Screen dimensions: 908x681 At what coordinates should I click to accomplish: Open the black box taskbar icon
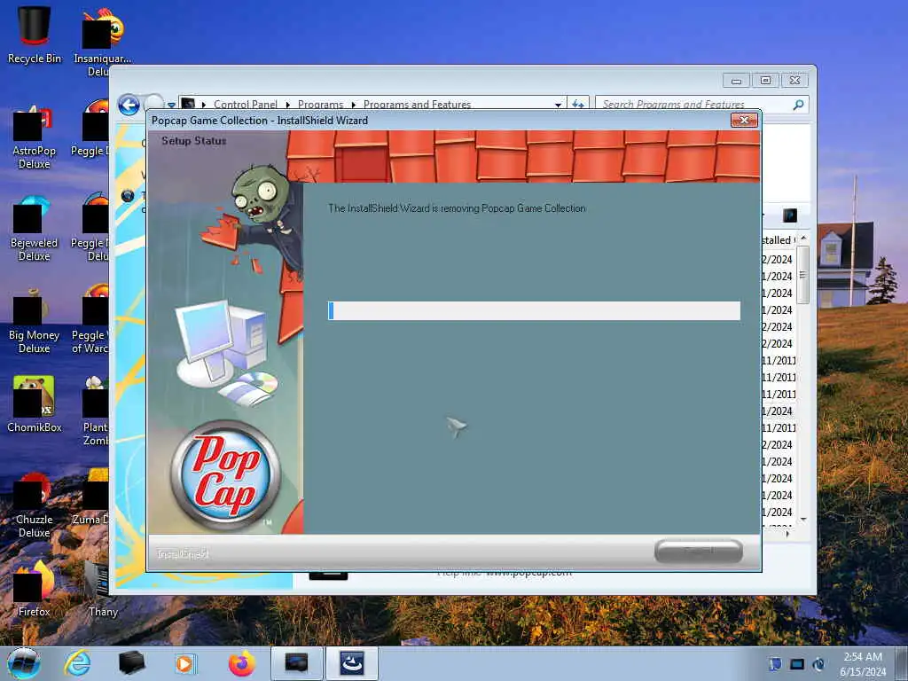(131, 663)
